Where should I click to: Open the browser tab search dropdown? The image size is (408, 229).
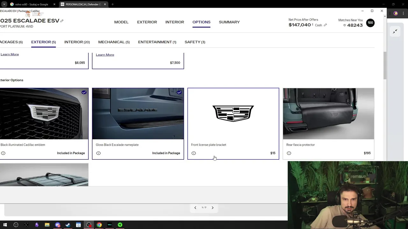pyautogui.click(x=4, y=4)
